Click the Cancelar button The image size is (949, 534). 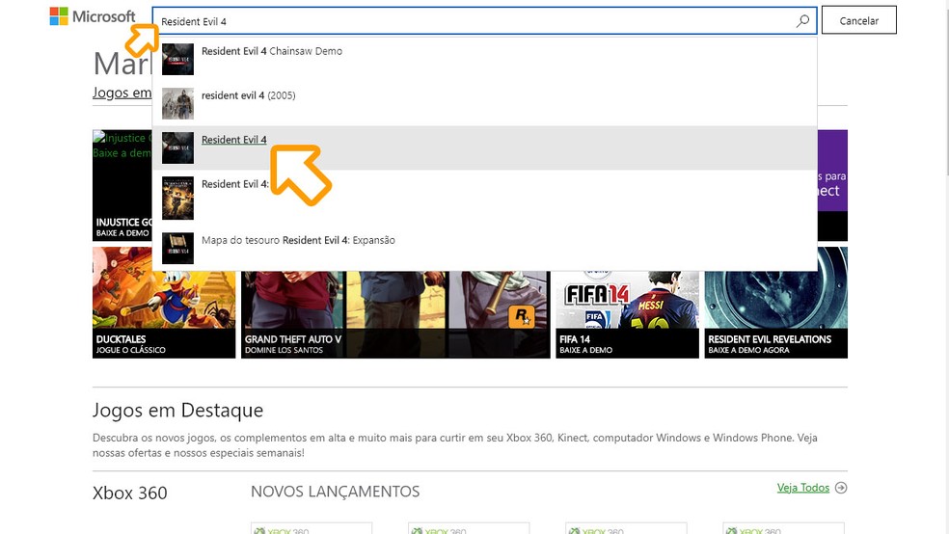pyautogui.click(x=858, y=20)
